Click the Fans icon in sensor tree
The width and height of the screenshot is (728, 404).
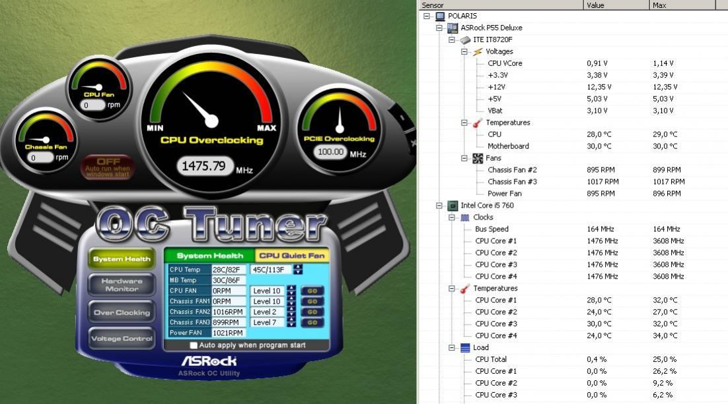point(478,158)
